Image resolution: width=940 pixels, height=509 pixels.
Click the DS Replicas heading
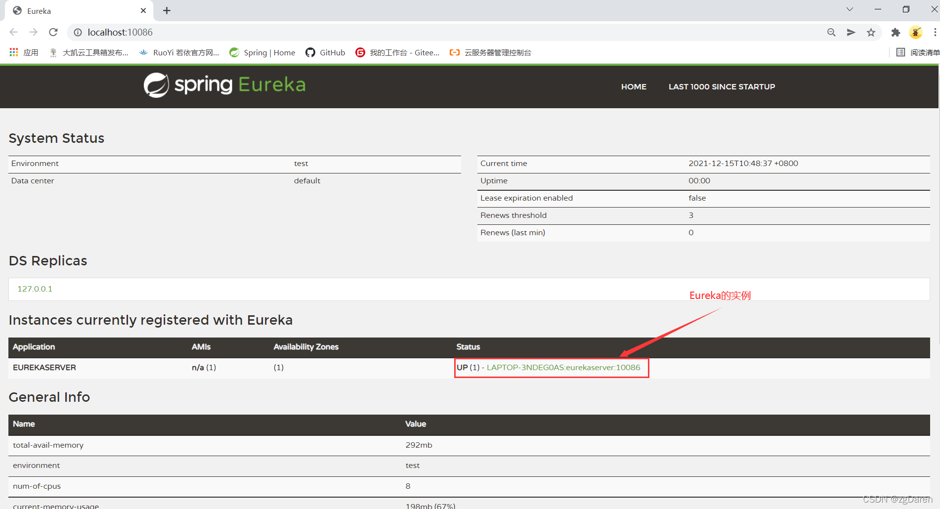(48, 261)
